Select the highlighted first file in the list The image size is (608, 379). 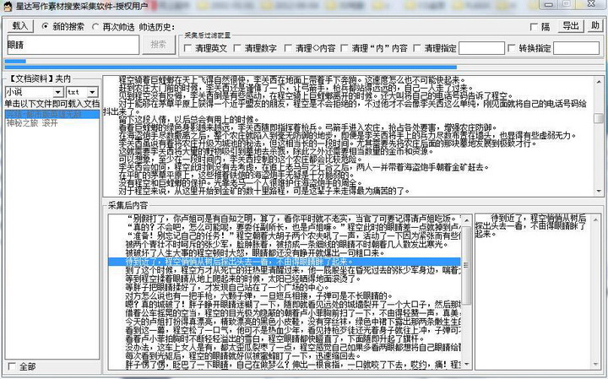(x=52, y=114)
